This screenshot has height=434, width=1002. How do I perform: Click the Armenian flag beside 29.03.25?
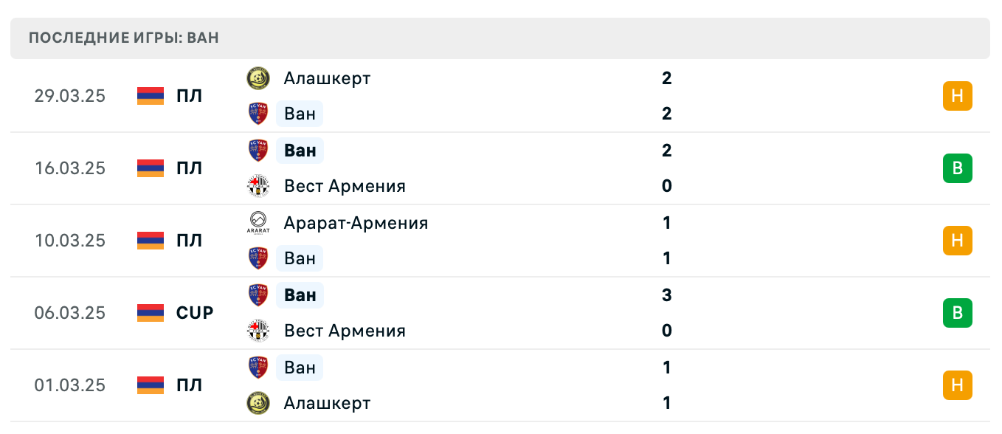(x=149, y=95)
